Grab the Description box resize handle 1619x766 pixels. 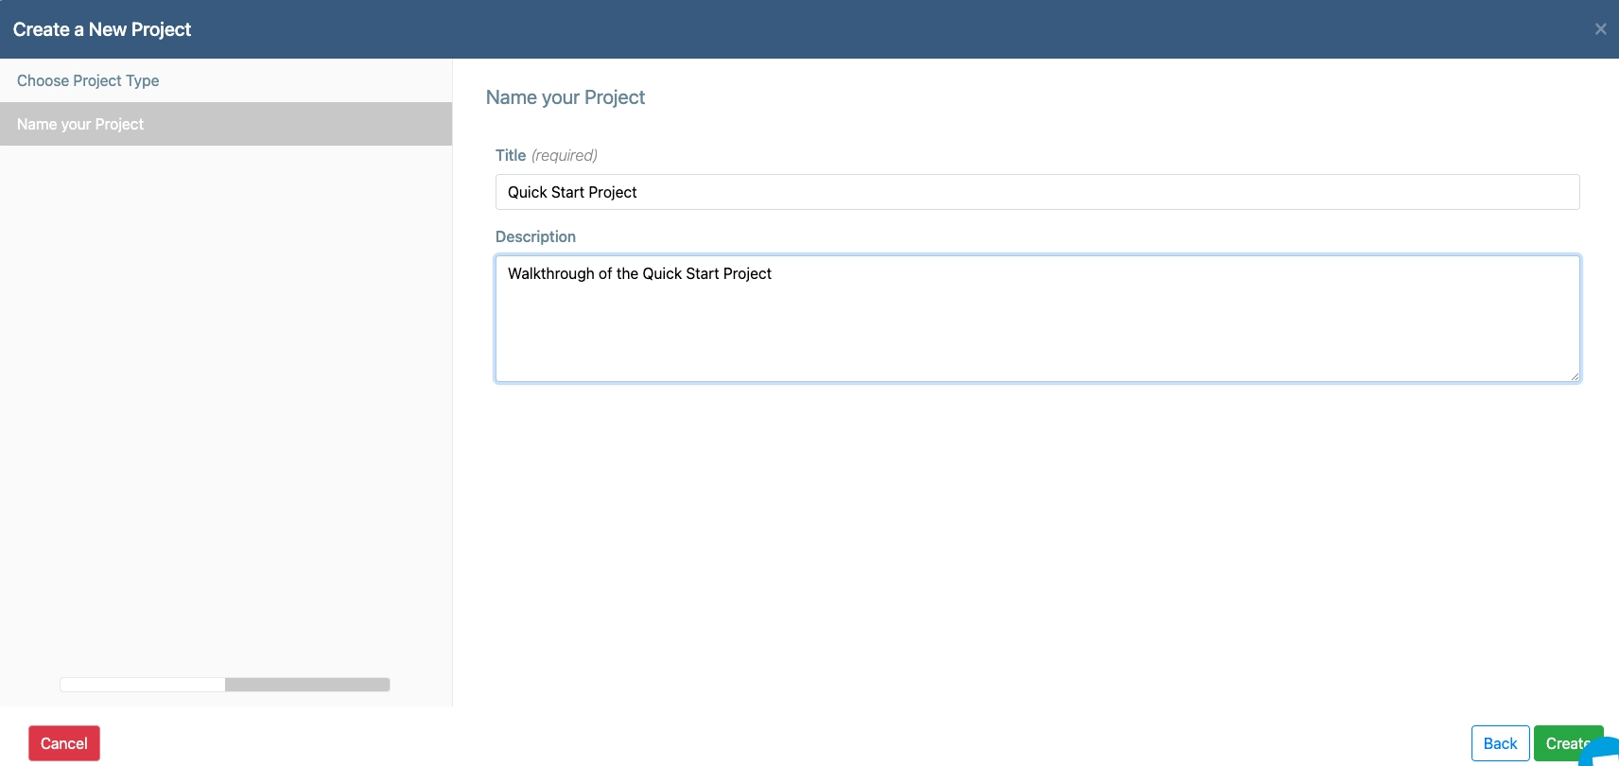1574,376
